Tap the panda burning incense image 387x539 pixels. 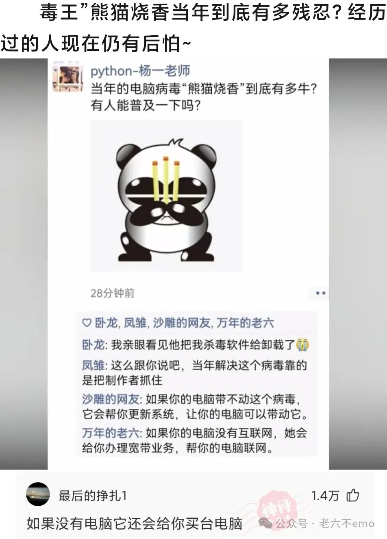click(166, 196)
